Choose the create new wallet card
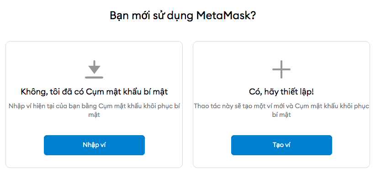Screen dimensions: 376x184 click(x=281, y=105)
